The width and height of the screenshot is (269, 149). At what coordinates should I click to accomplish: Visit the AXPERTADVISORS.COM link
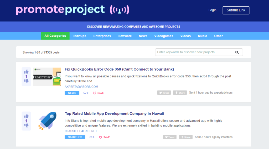(81, 87)
